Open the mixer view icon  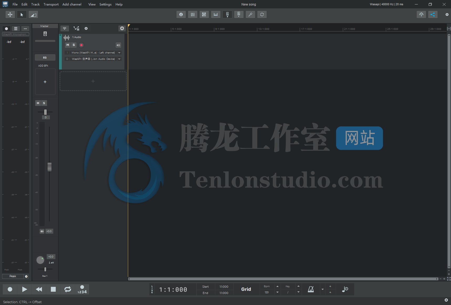pos(192,14)
